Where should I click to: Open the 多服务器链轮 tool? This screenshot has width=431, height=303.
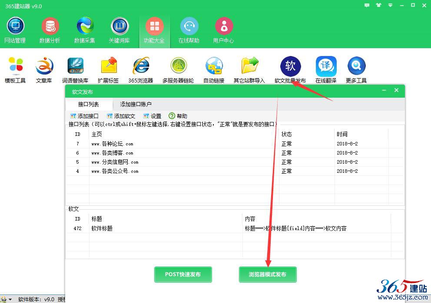pos(178,70)
